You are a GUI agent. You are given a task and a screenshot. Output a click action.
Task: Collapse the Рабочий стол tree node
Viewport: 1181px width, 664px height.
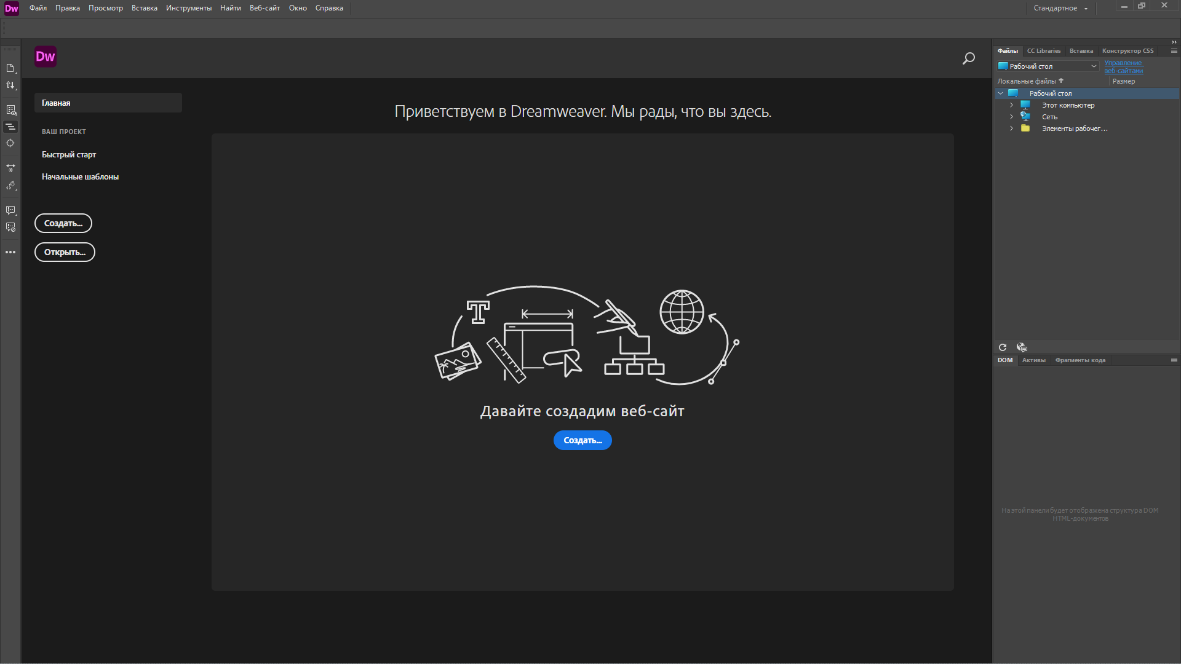point(1001,93)
